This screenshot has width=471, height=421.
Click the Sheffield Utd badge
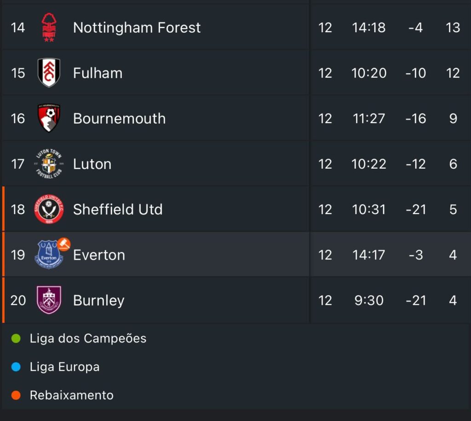point(49,209)
